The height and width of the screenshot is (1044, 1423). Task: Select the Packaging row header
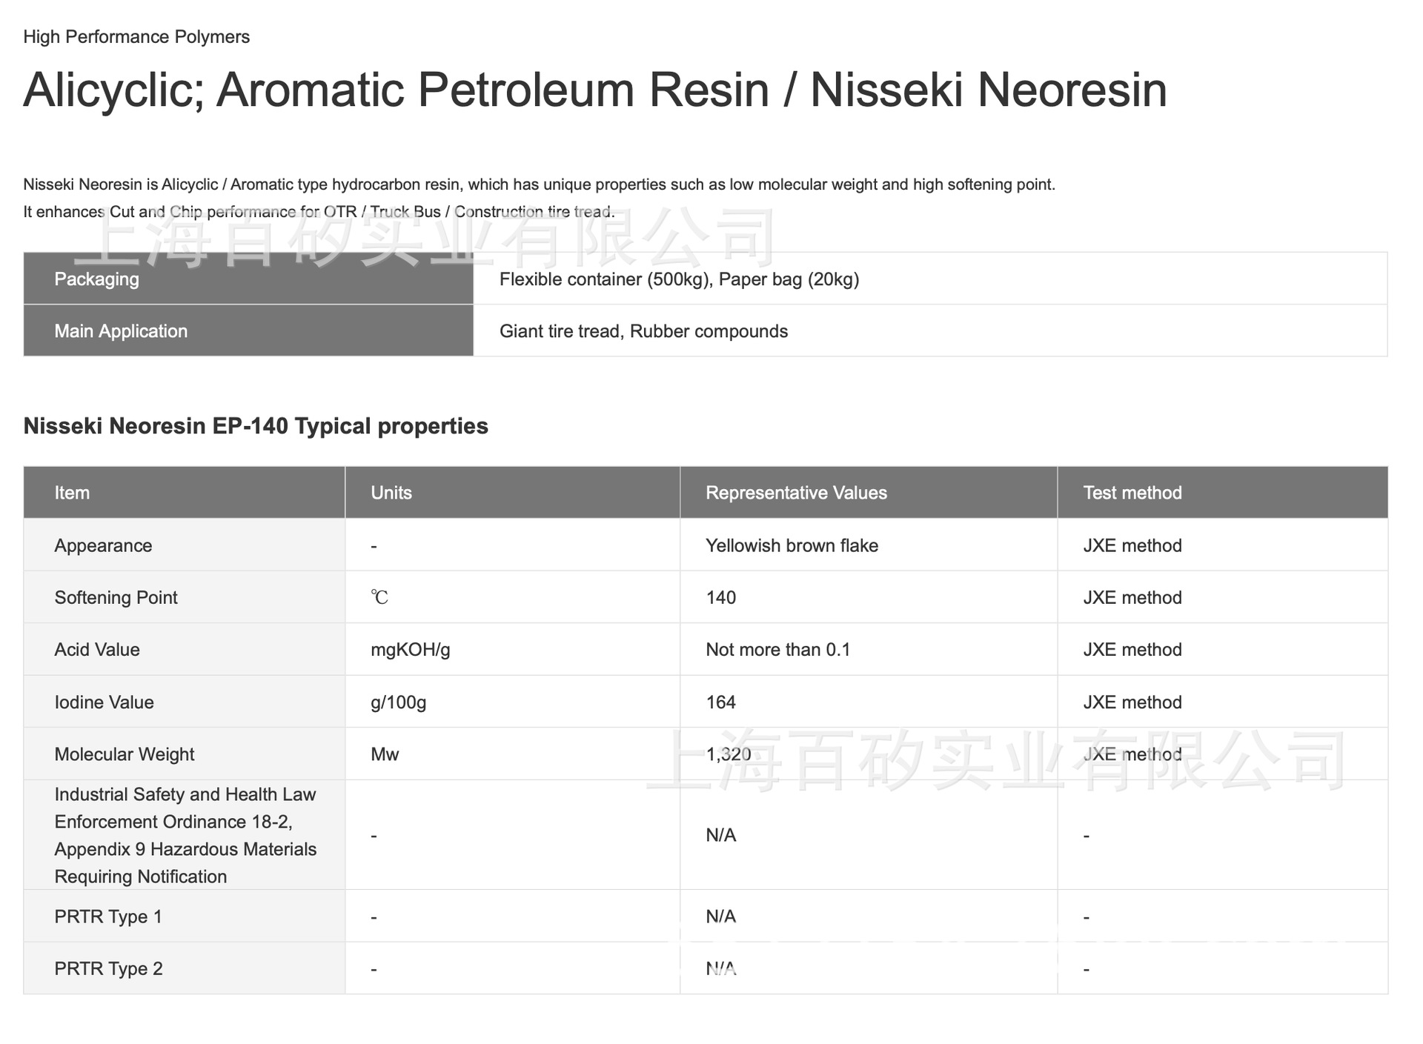(x=96, y=279)
